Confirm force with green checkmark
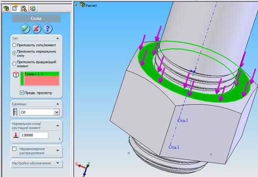258x177 pixels. (25, 28)
